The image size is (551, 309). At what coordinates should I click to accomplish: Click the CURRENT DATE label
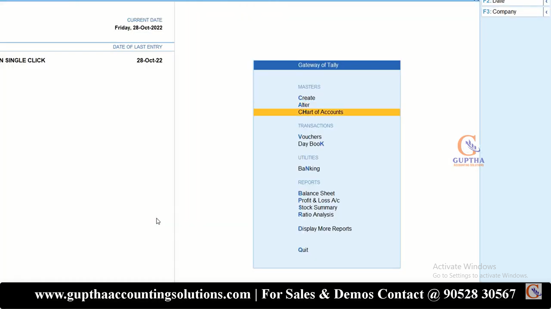click(144, 20)
